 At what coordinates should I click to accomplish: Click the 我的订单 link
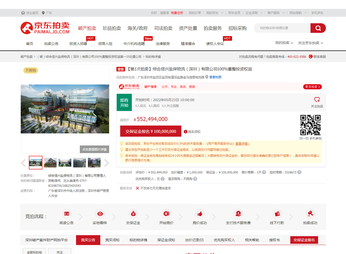195,13
